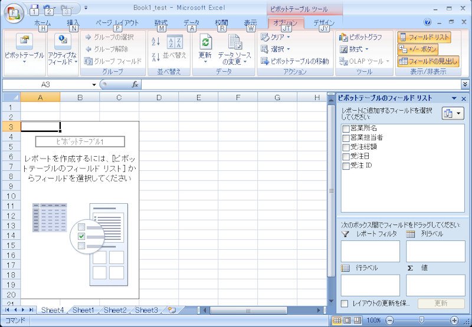Screen dimensions: 472x327
Task: Switch to Sheet2 worksheet tab
Action: click(115, 310)
